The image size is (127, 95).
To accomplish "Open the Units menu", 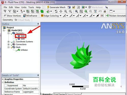I will [24, 7].
